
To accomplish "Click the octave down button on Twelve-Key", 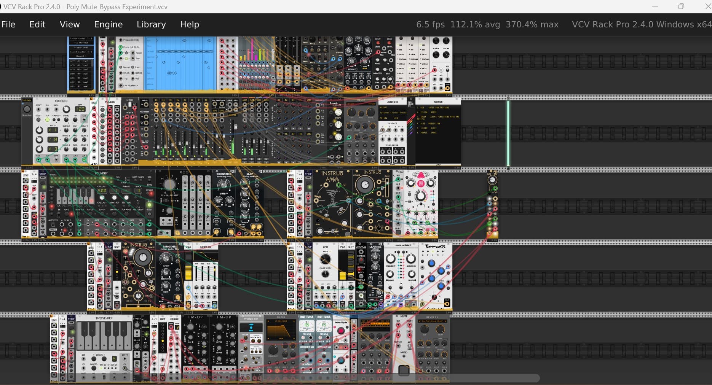I will tap(94, 359).
